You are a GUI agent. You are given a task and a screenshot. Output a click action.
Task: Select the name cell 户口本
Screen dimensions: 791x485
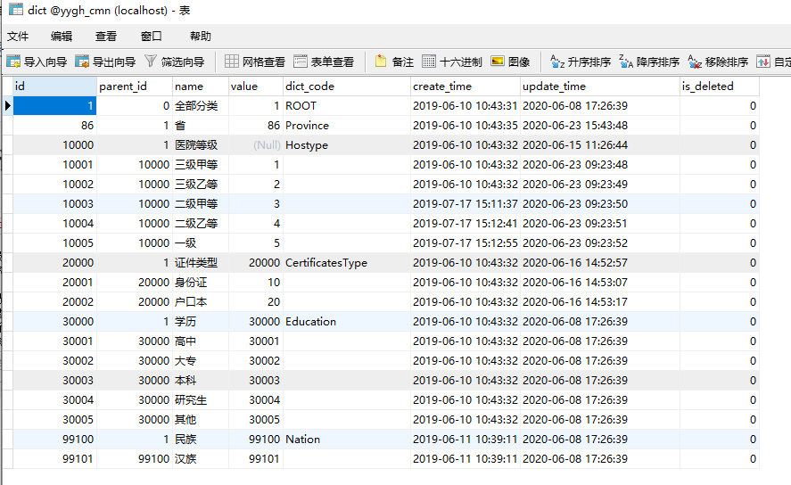point(201,302)
